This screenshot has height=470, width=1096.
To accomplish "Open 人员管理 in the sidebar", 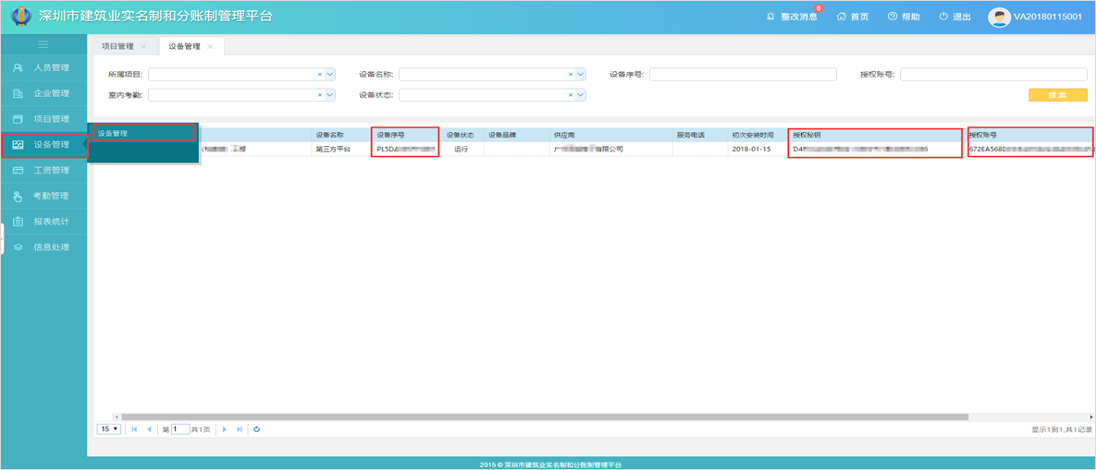I will coord(51,67).
